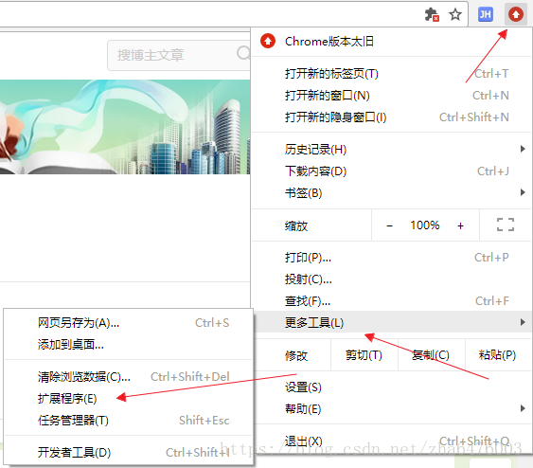533x468 pixels.
Task: Click the Chrome update menu icon in toolbar
Action: 515,14
